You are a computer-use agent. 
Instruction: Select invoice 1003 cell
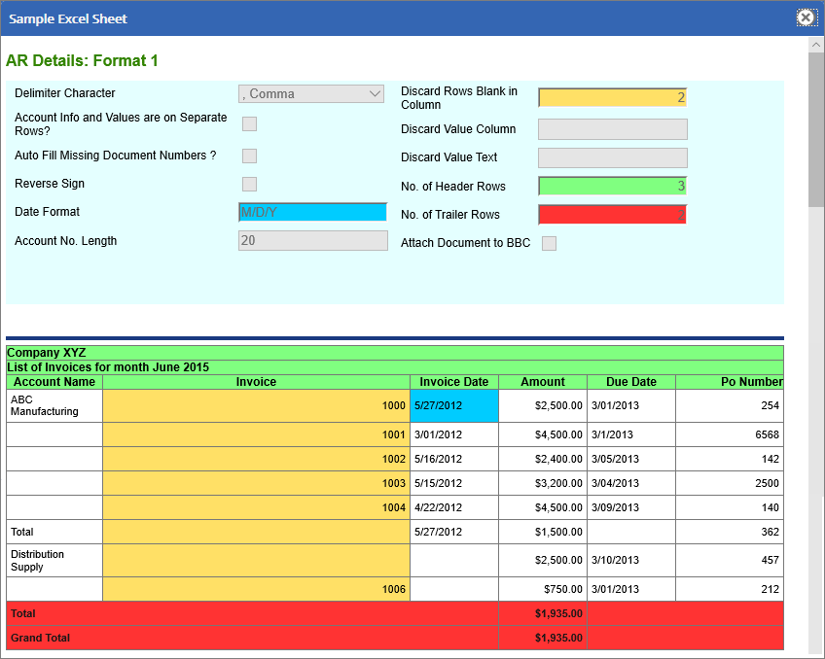[256, 483]
